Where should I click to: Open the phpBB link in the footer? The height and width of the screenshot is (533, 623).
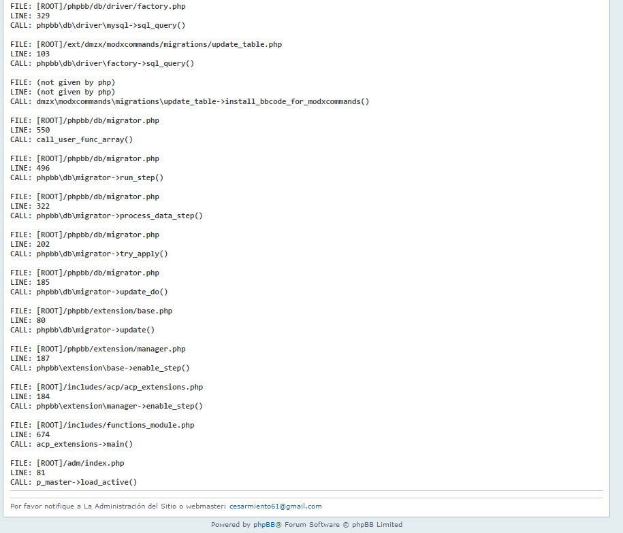point(262,525)
